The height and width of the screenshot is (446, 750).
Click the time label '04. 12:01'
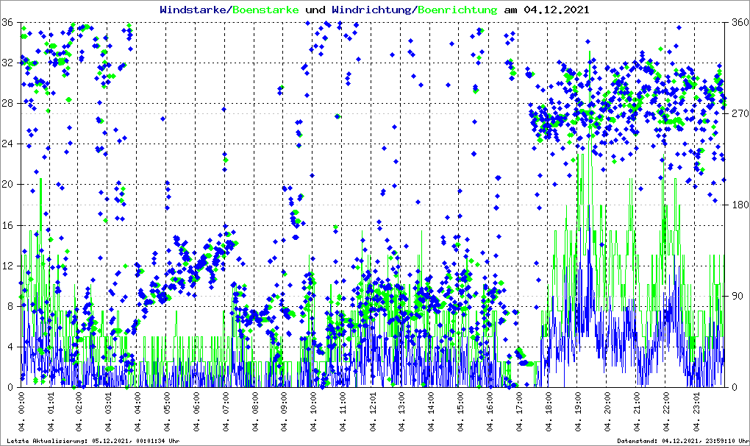[x=373, y=411]
